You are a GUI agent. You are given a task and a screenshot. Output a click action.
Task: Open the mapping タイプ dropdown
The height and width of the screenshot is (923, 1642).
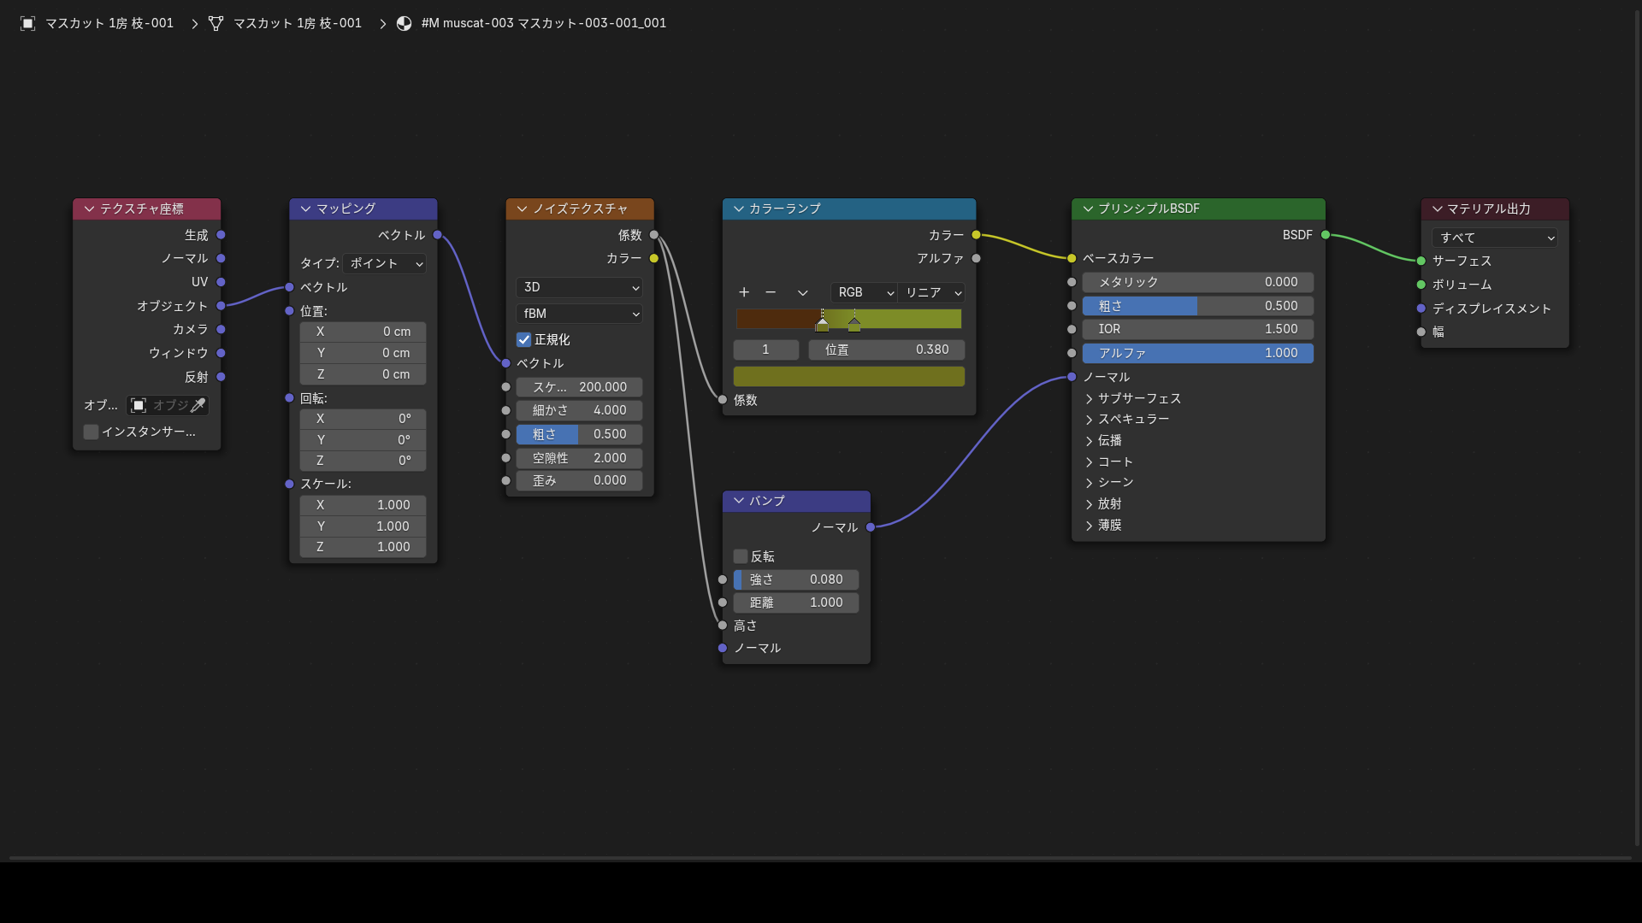[384, 264]
